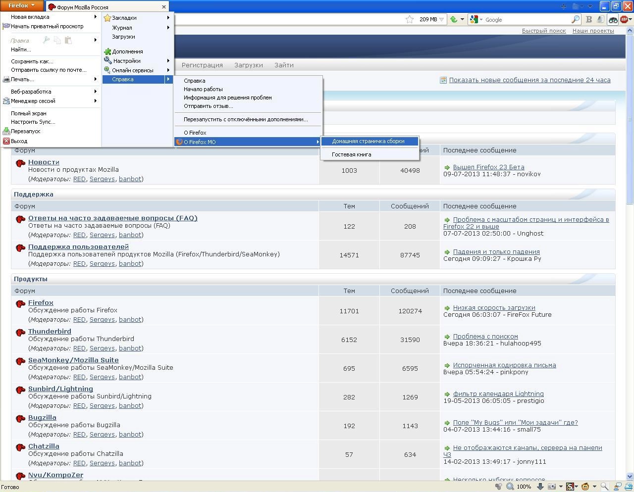Click the Firefox logo icon beside 'О Firefox MO'
Viewport: 634px width, 492px height.
point(179,142)
